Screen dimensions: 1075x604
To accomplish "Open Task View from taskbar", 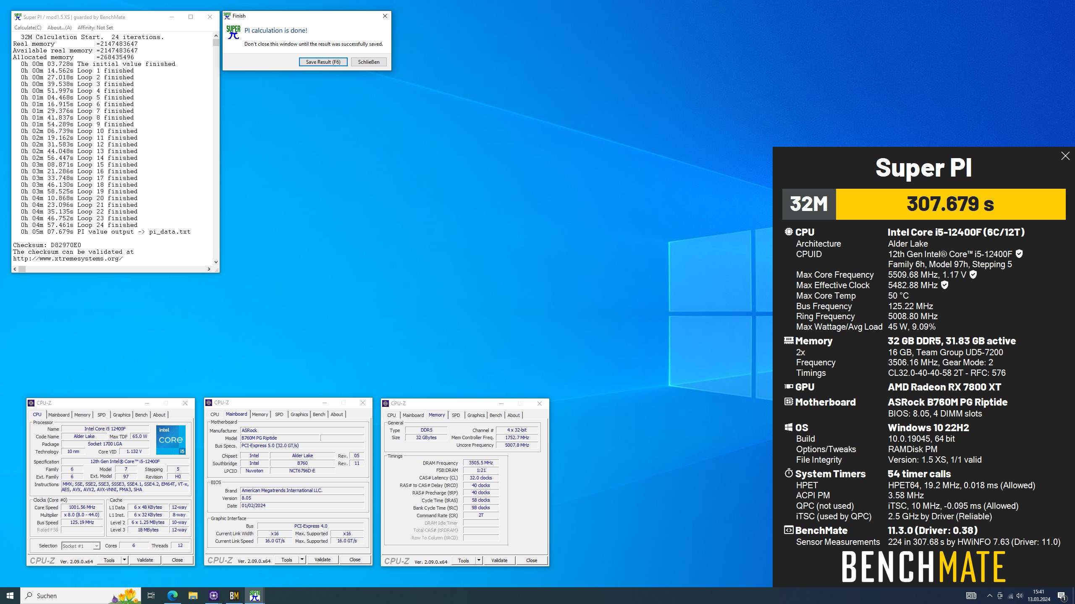I will coord(151,596).
